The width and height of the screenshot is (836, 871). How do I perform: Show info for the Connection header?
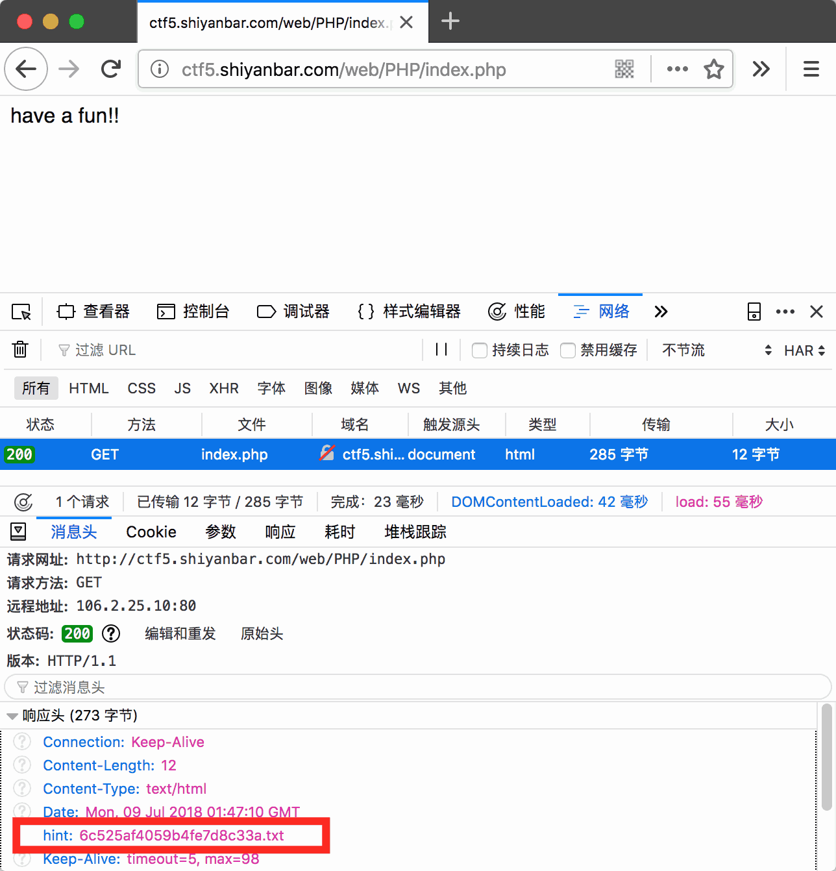[22, 742]
